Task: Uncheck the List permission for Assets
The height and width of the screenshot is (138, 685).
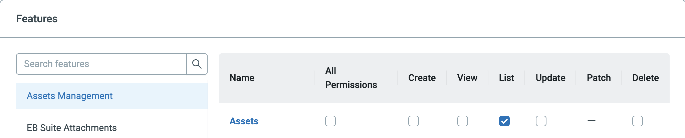Action: pos(504,121)
